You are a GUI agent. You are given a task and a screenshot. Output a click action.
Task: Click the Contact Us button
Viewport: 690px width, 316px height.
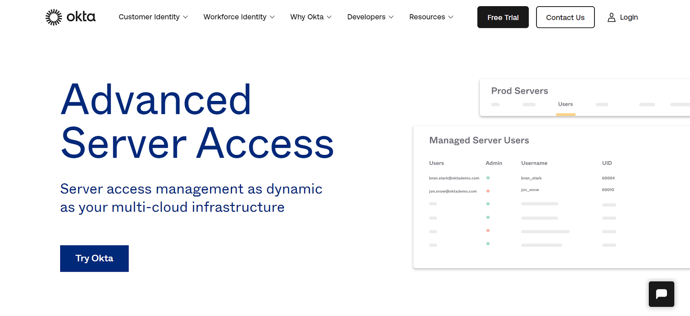pos(565,17)
